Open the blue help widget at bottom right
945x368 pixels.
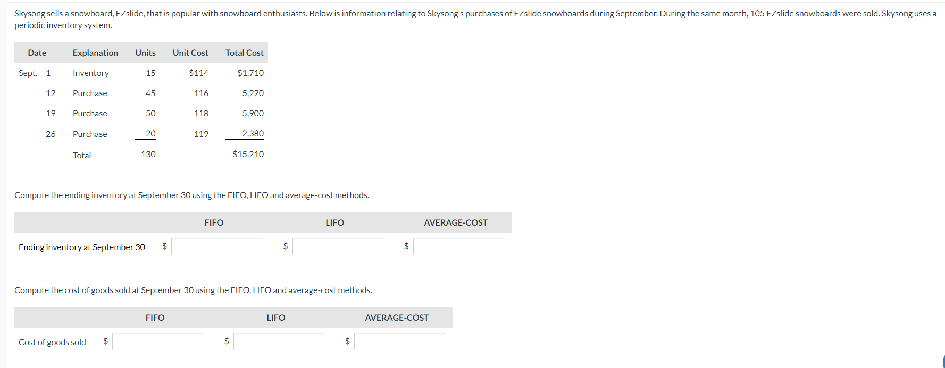click(x=941, y=361)
